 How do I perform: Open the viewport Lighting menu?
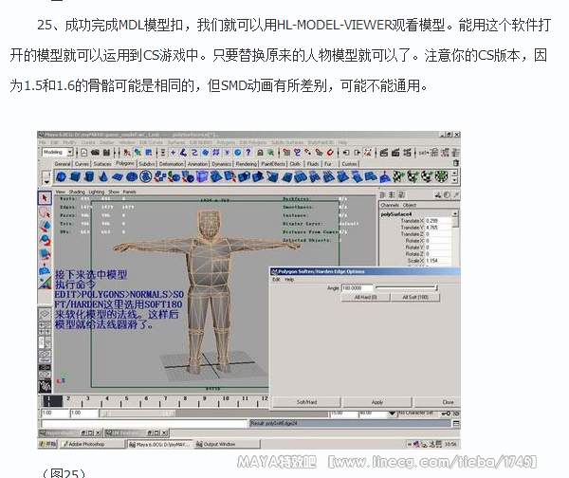(x=96, y=192)
